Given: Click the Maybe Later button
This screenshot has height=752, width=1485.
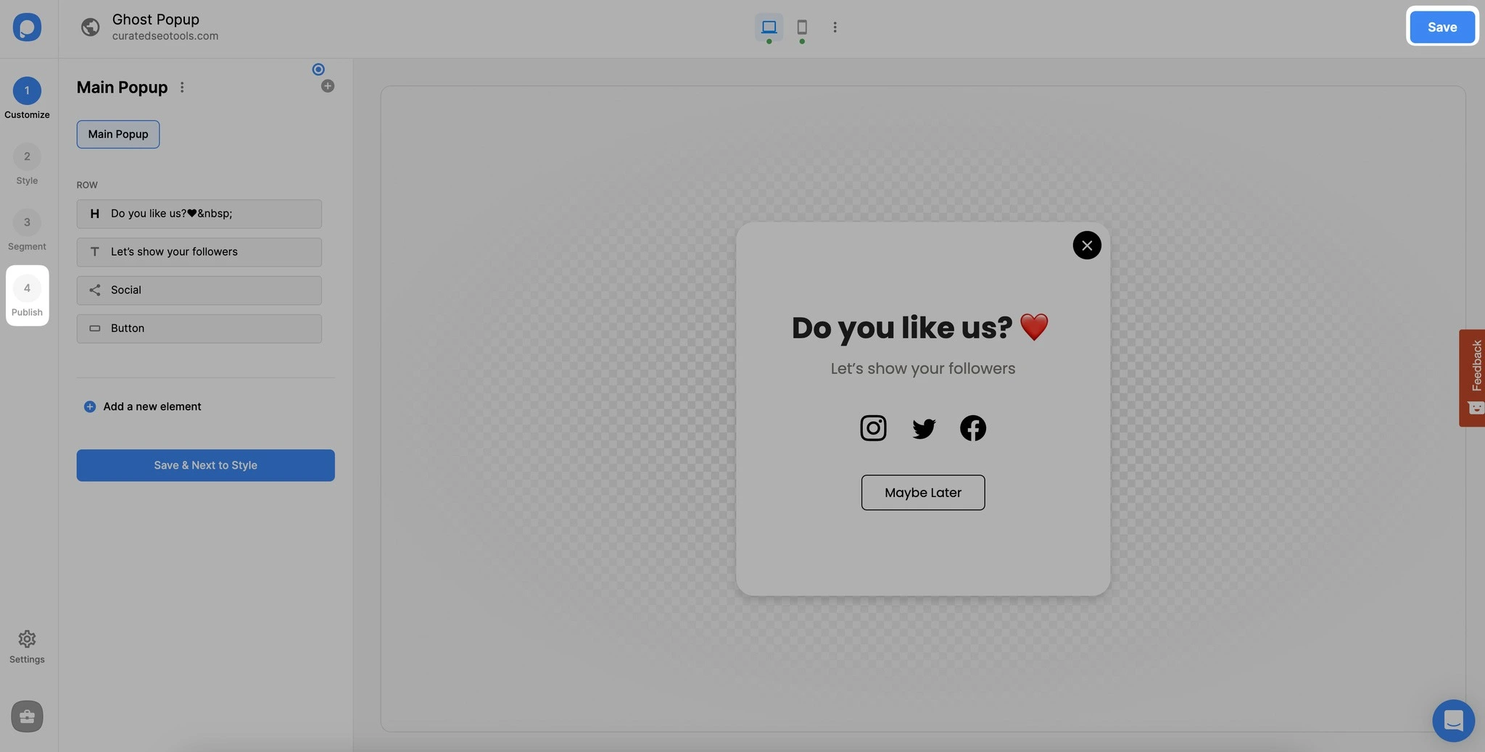Looking at the screenshot, I should pos(923,493).
